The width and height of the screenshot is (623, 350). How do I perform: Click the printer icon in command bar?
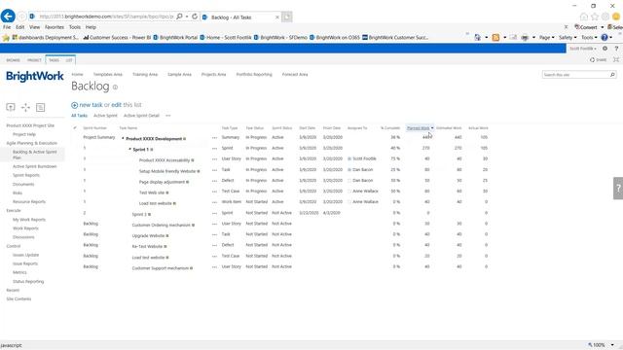coord(525,37)
